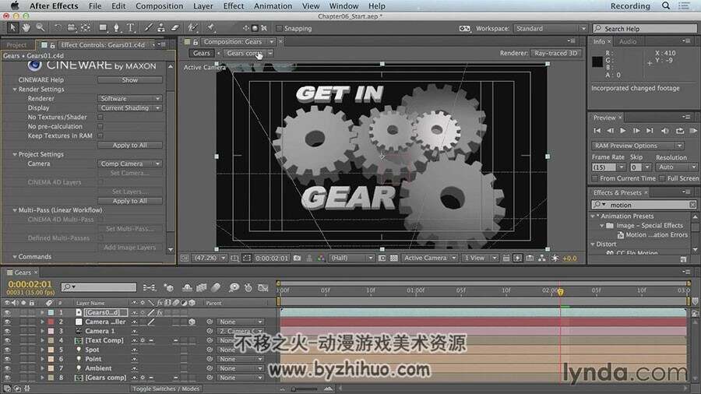Select the Pen tool
Image resolution: width=701 pixels, height=394 pixels.
(116, 28)
